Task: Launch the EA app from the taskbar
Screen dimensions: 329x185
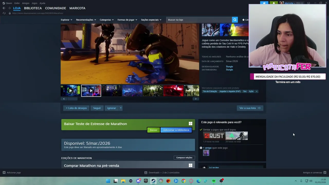Action: click(168, 181)
